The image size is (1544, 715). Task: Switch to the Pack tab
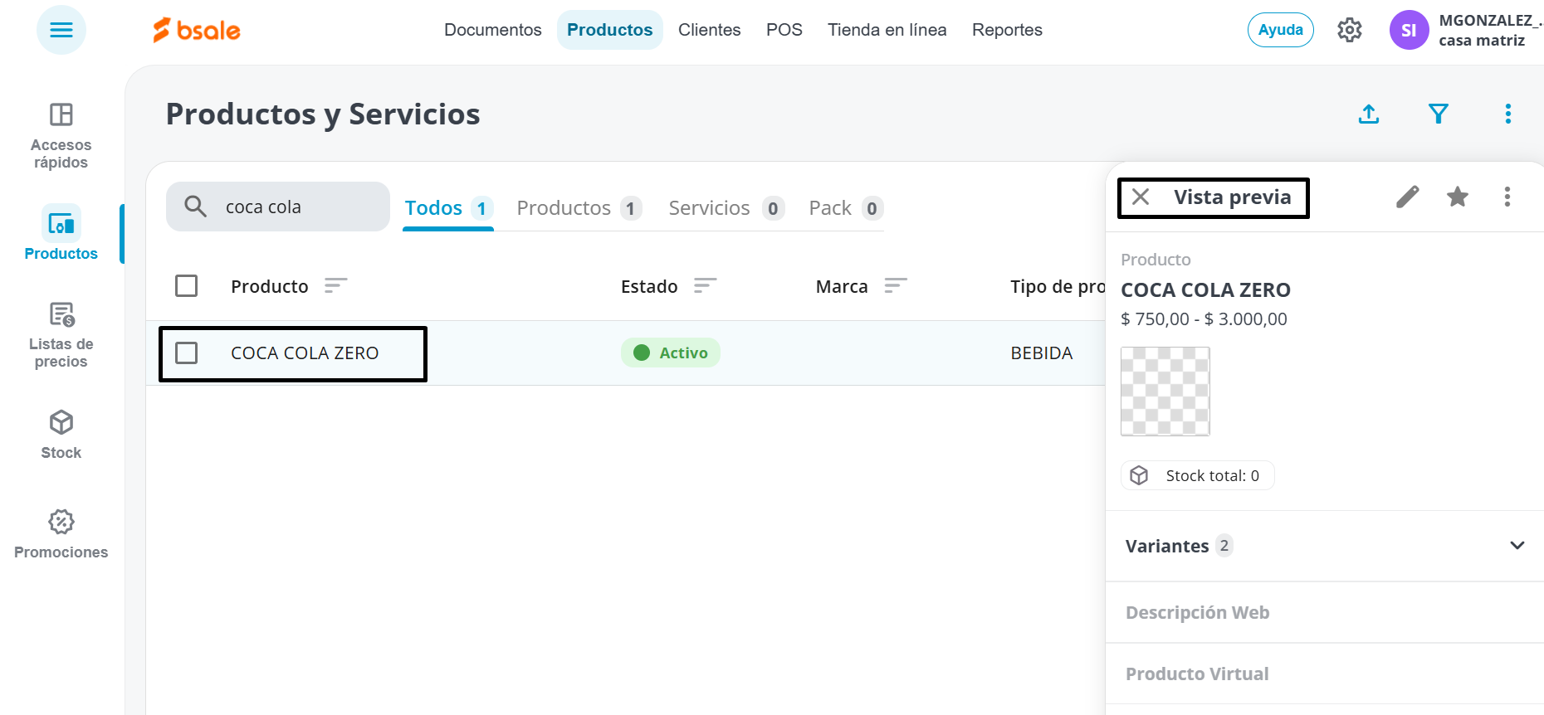[845, 208]
